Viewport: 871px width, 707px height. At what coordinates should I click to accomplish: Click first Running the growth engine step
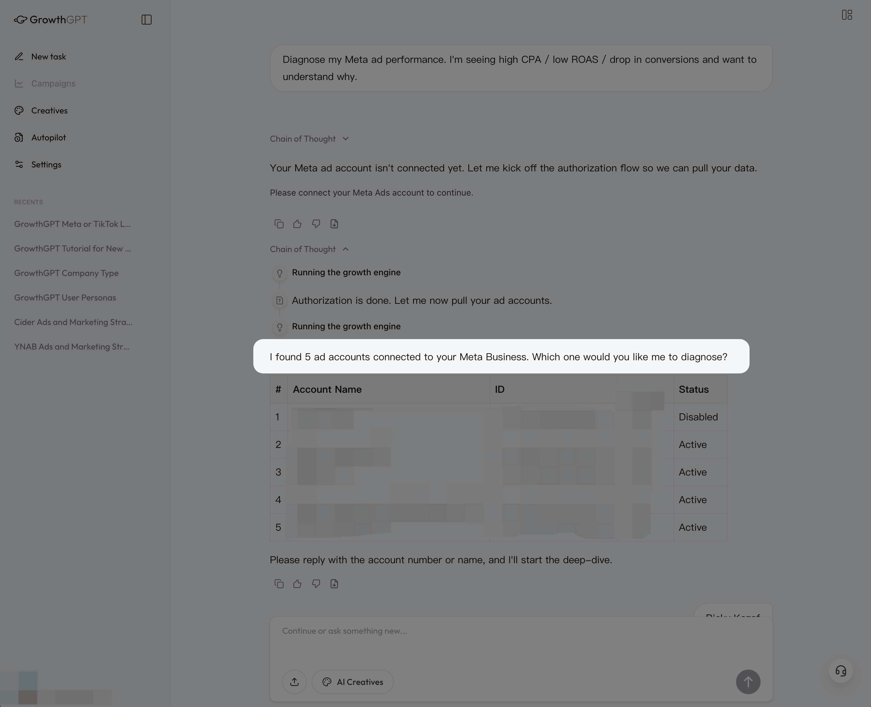346,273
